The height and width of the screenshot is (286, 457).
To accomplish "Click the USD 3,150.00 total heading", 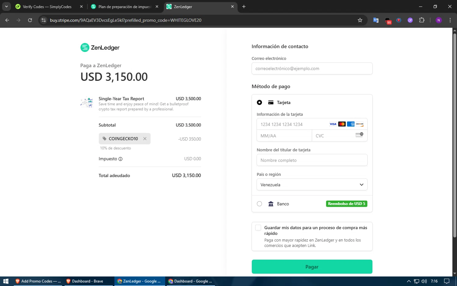I will 114,77.
